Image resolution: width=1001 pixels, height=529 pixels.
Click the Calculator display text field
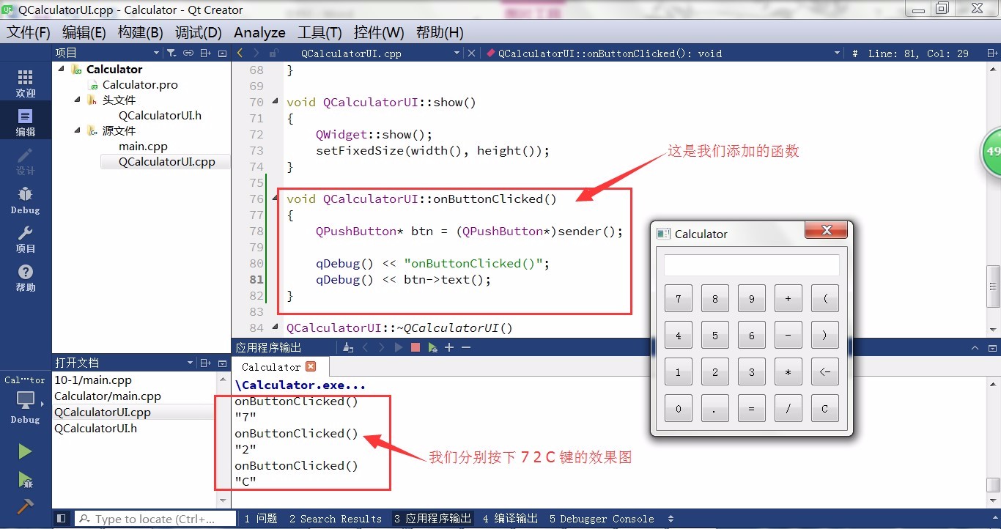751,265
